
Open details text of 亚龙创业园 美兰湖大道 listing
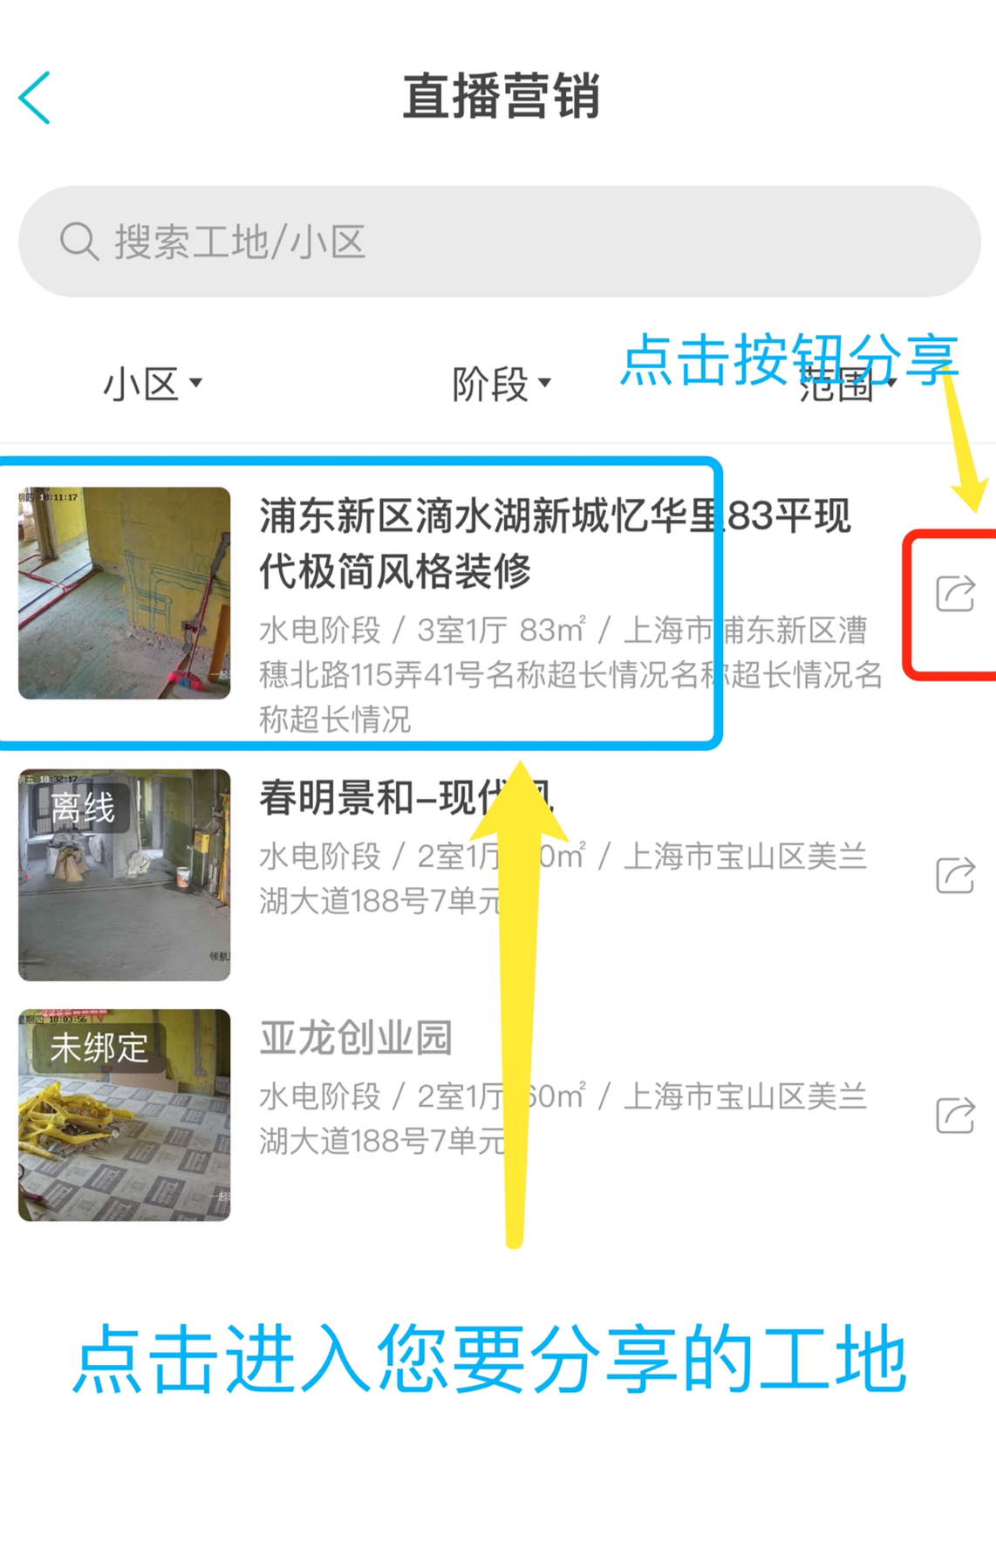coord(563,1118)
